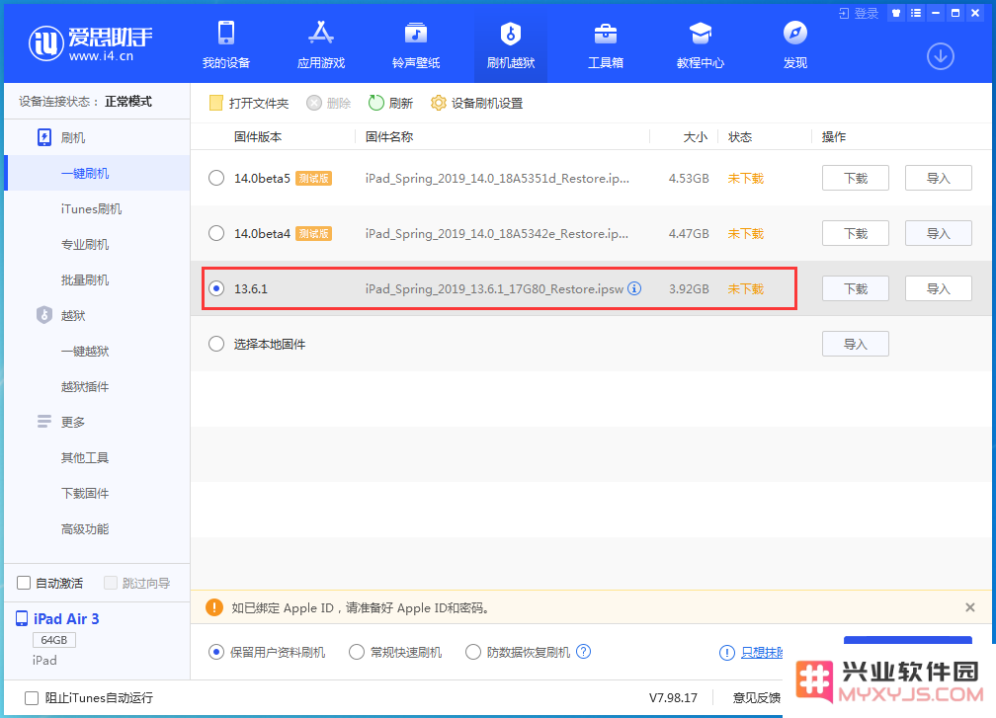Click the 固件名称 column header
Screen dimensions: 996x718
click(389, 136)
